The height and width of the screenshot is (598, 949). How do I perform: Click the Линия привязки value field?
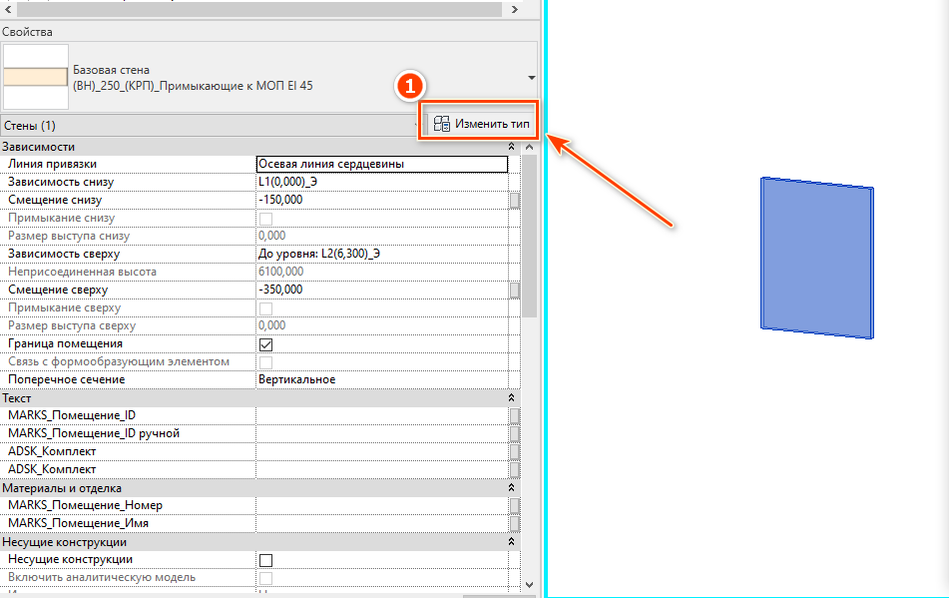[x=381, y=164]
